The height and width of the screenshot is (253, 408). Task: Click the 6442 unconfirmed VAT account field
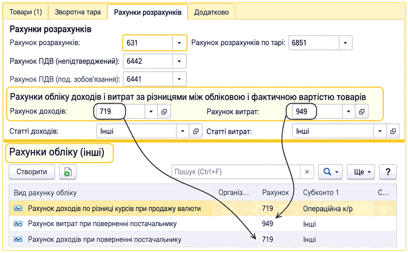point(148,61)
